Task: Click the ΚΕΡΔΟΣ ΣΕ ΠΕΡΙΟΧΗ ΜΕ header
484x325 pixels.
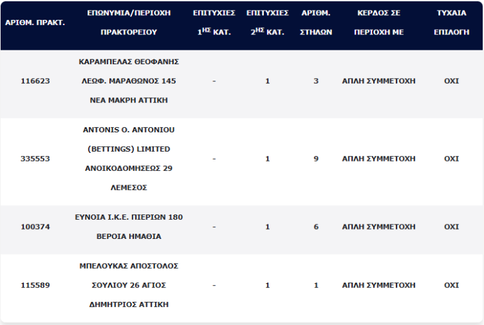Action: (x=379, y=22)
